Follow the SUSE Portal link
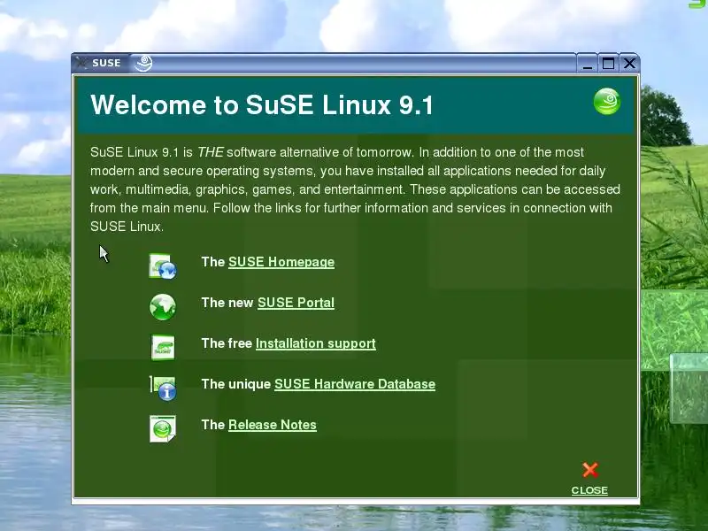The height and width of the screenshot is (531, 708). (x=296, y=303)
